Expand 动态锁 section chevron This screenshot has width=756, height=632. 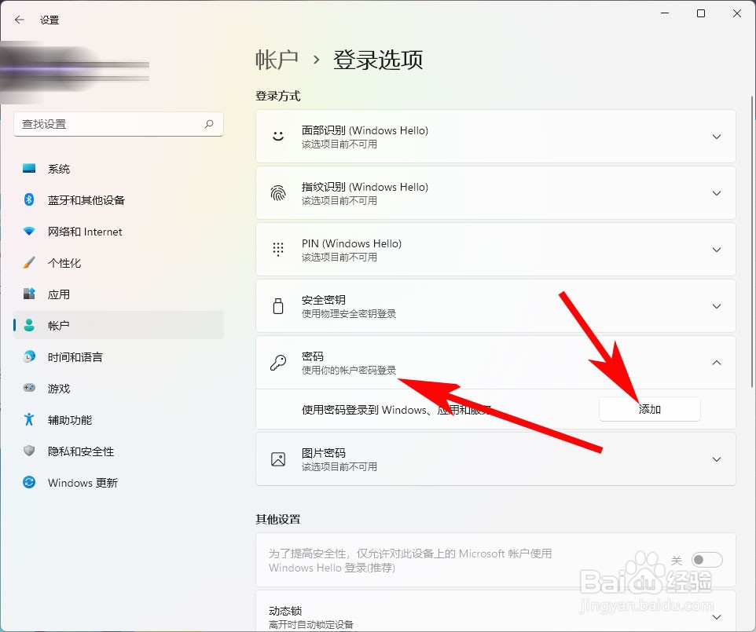[717, 617]
